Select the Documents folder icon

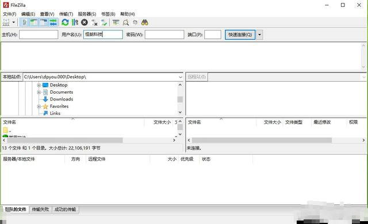[45, 92]
